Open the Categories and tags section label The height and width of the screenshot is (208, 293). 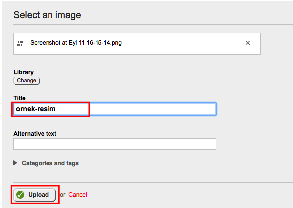50,163
